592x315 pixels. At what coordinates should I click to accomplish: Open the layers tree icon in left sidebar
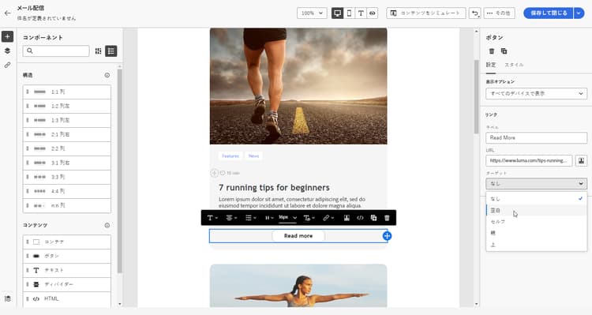pos(8,51)
